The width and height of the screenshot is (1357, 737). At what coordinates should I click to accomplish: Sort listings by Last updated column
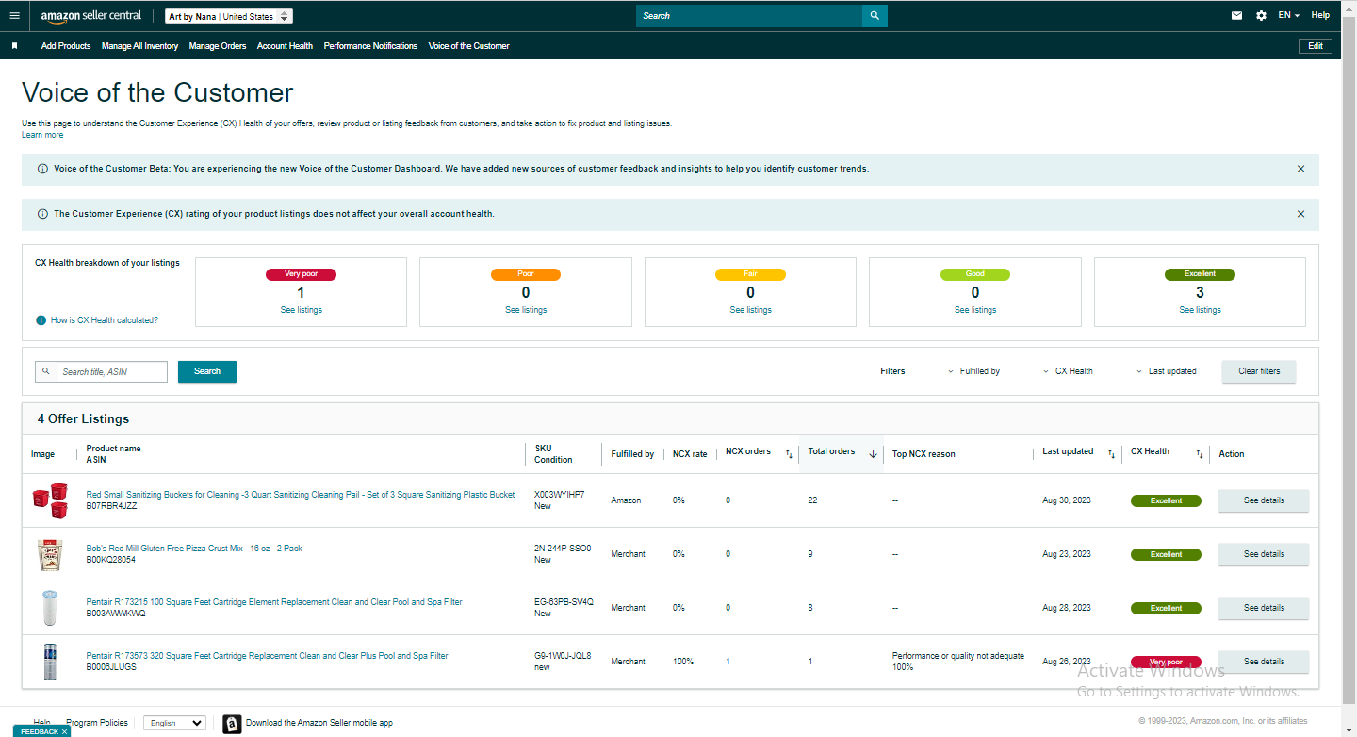pyautogui.click(x=1111, y=454)
